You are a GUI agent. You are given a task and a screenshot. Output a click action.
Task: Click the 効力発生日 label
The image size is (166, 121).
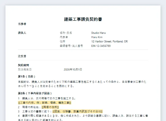click(x=25, y=69)
